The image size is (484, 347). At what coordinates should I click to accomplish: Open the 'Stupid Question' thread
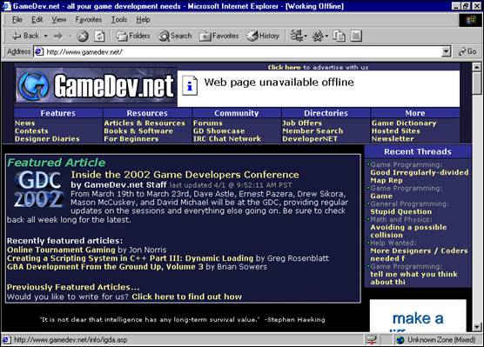coord(401,211)
